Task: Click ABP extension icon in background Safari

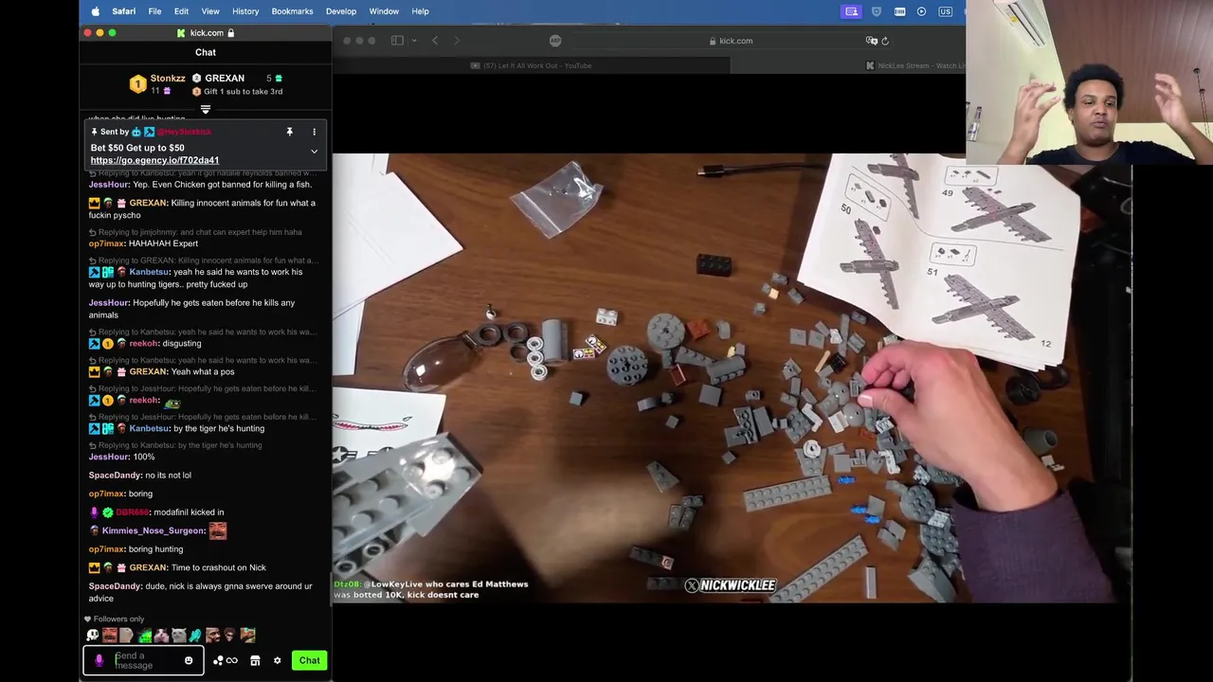Action: [x=555, y=41]
